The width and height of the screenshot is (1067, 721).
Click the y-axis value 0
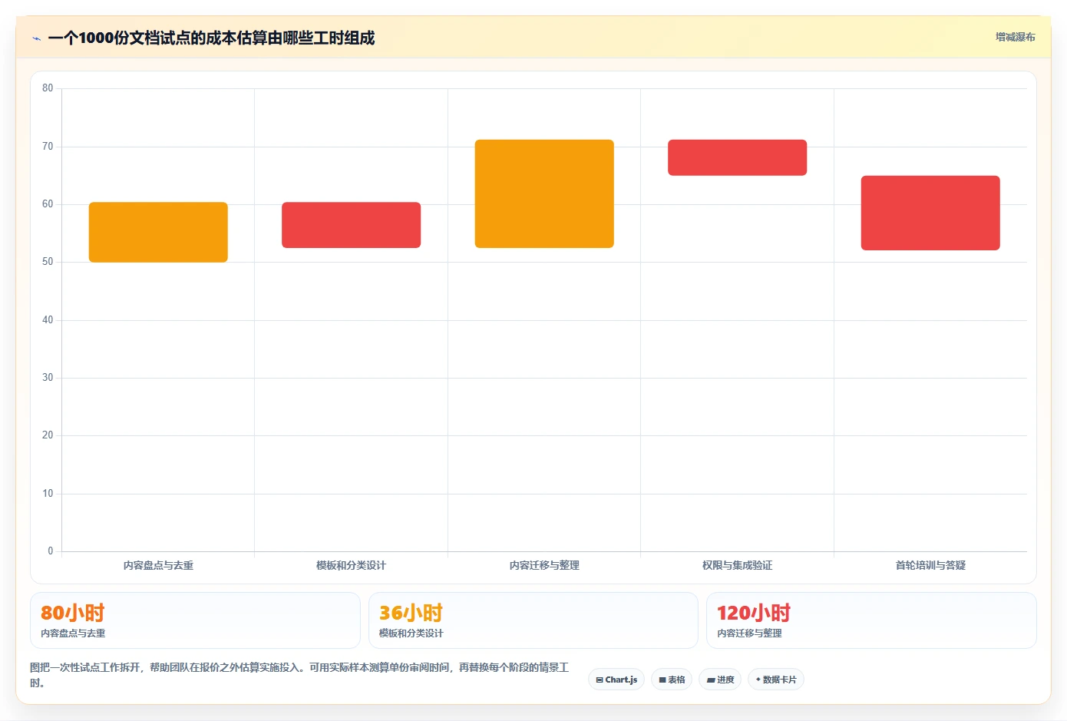click(51, 551)
